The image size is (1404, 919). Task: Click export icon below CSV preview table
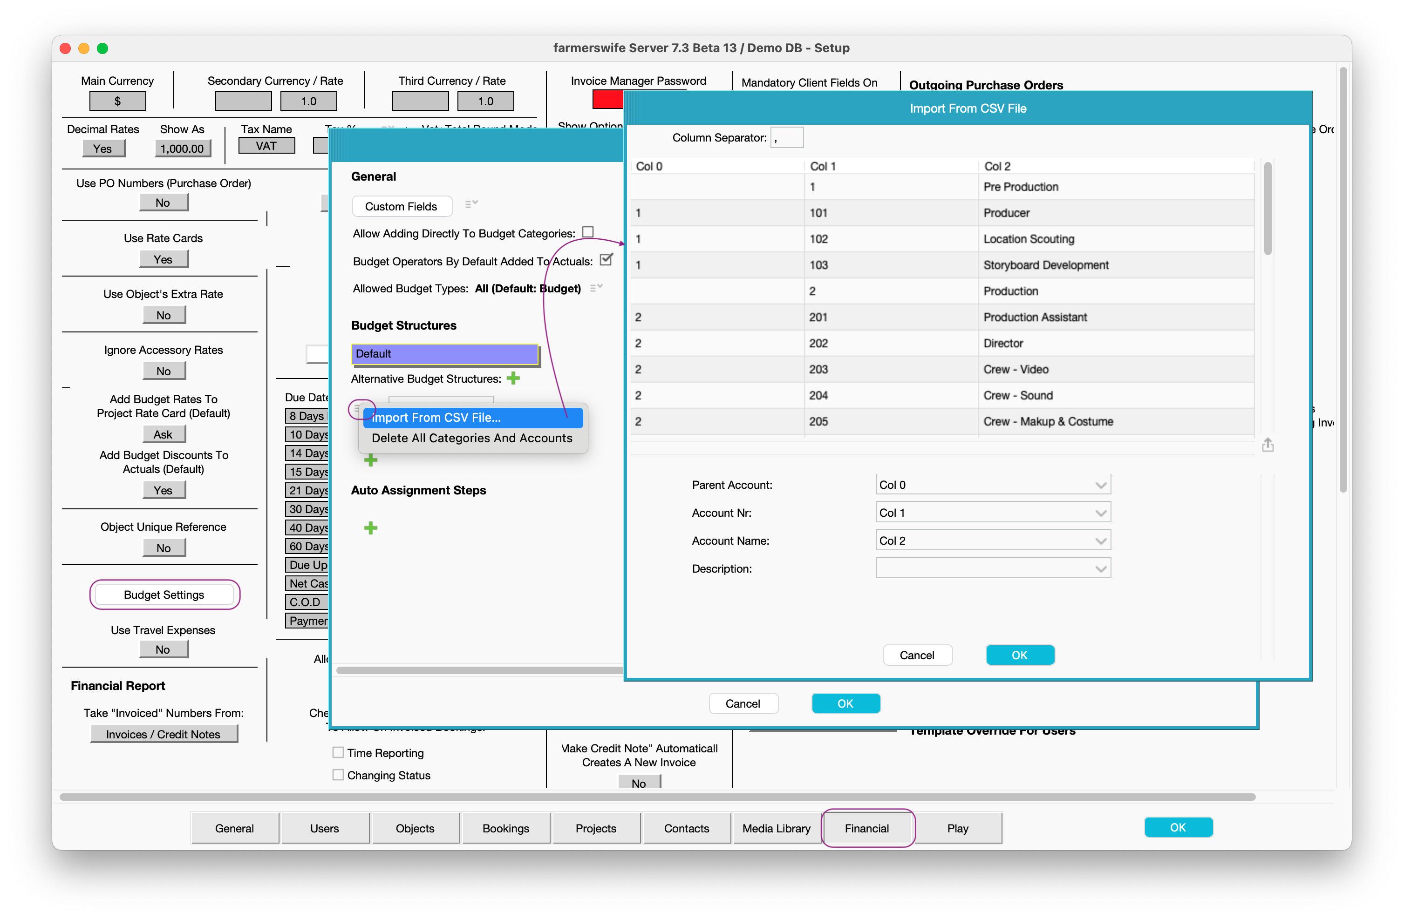(x=1267, y=445)
